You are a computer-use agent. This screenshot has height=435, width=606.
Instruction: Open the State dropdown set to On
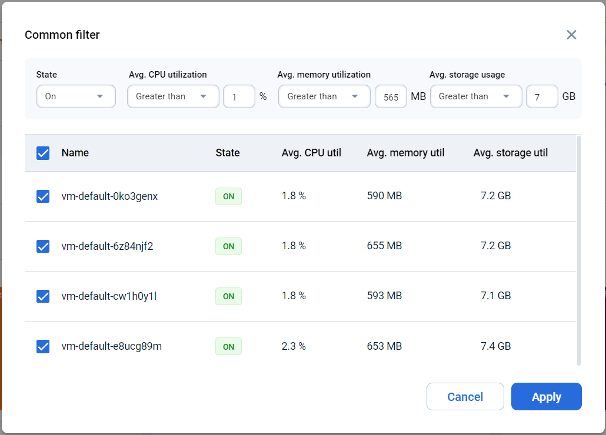76,96
